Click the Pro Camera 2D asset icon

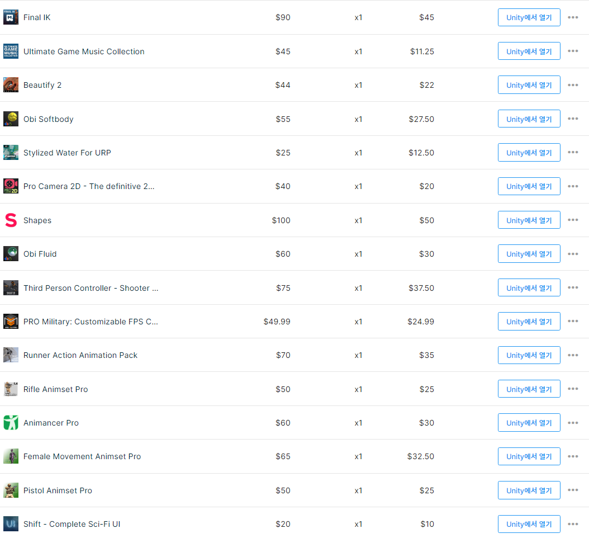pyautogui.click(x=11, y=186)
